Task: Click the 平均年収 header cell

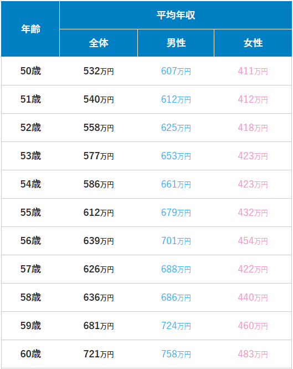Action: (176, 15)
